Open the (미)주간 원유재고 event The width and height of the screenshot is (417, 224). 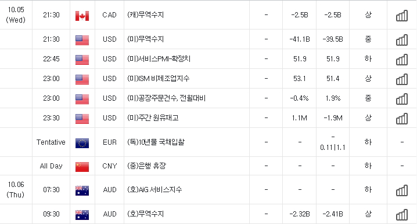(153, 117)
